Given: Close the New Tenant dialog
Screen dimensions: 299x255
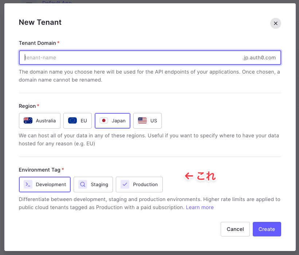Looking at the screenshot, I should click(276, 23).
